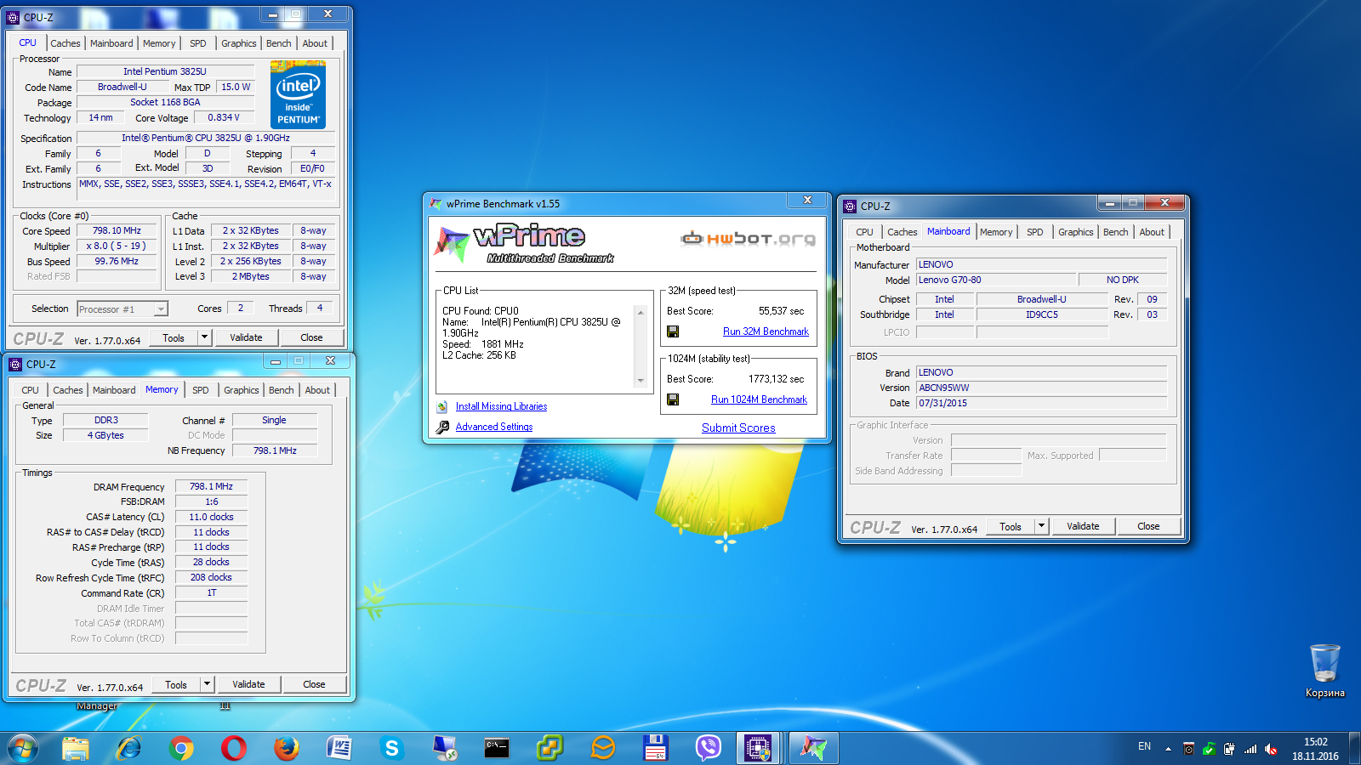Click Validate in Mainboard CPU-Z window
This screenshot has width=1361, height=765.
coord(1083,526)
